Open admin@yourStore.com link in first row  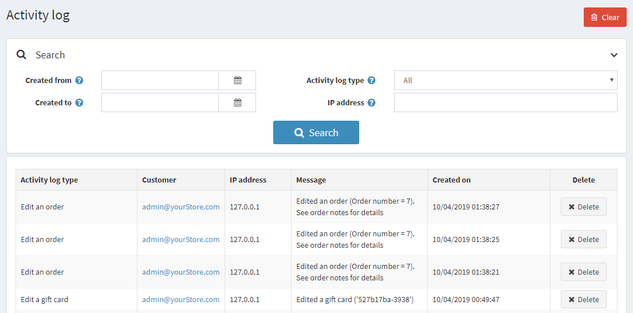[x=180, y=207]
